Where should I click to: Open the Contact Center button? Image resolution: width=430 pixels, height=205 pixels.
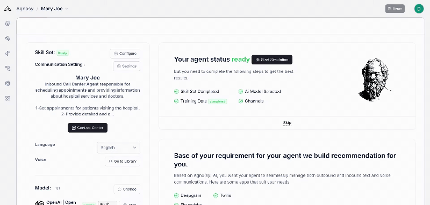(88, 128)
